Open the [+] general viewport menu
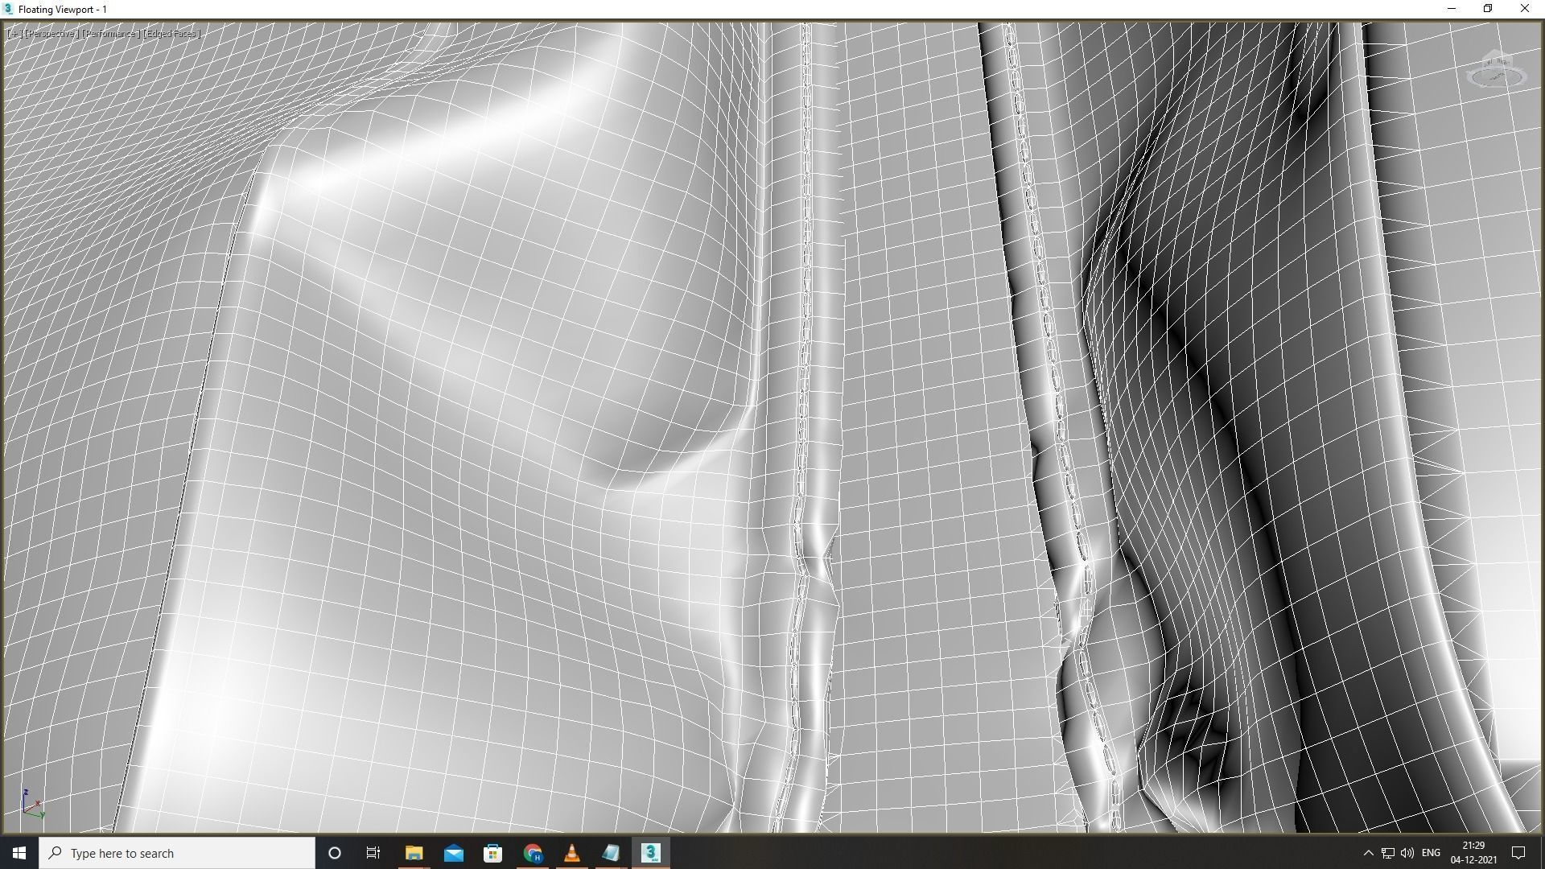 pos(14,34)
